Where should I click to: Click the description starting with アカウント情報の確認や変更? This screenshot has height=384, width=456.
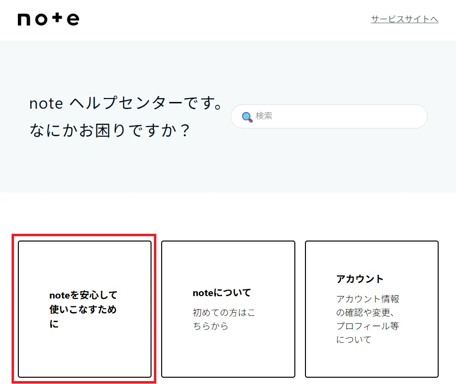(368, 319)
